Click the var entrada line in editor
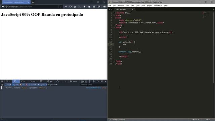 [127, 42]
